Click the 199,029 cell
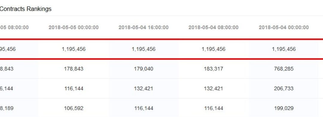 [284, 108]
